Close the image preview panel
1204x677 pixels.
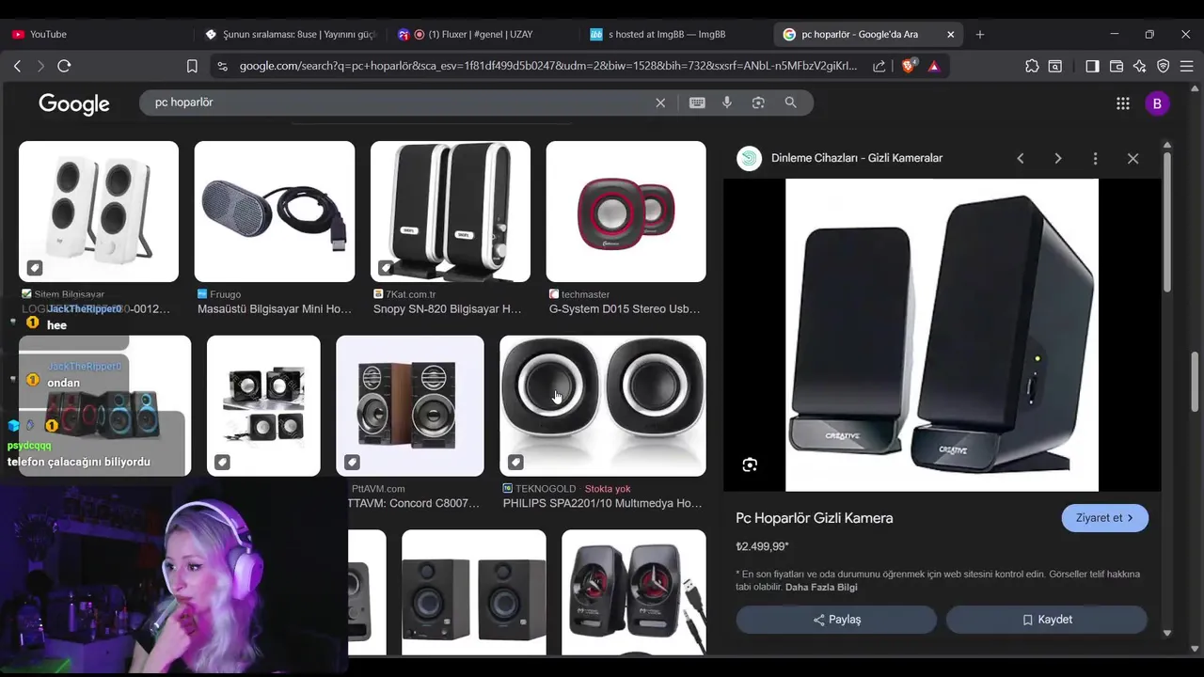1133,158
